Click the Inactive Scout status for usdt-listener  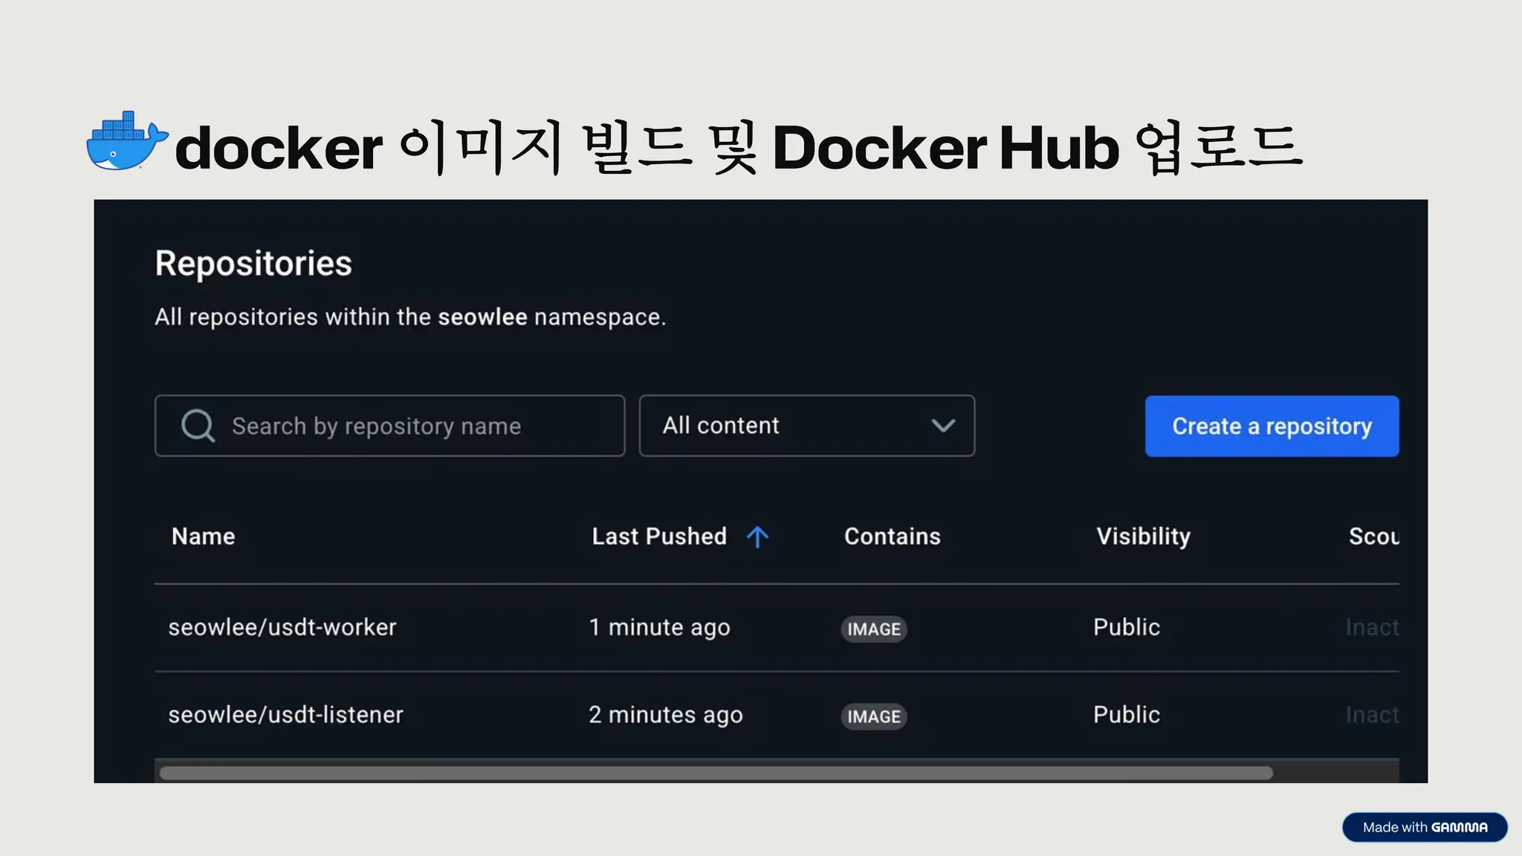click(1372, 715)
